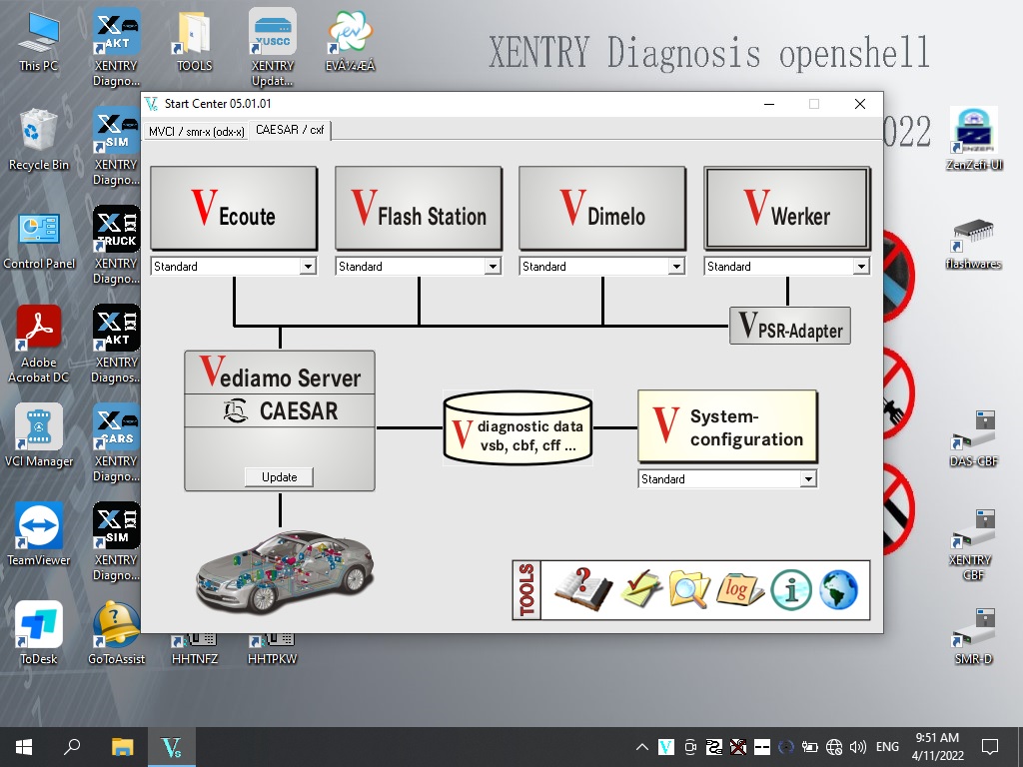
Task: Show the info icon in Tools bar
Action: click(791, 589)
